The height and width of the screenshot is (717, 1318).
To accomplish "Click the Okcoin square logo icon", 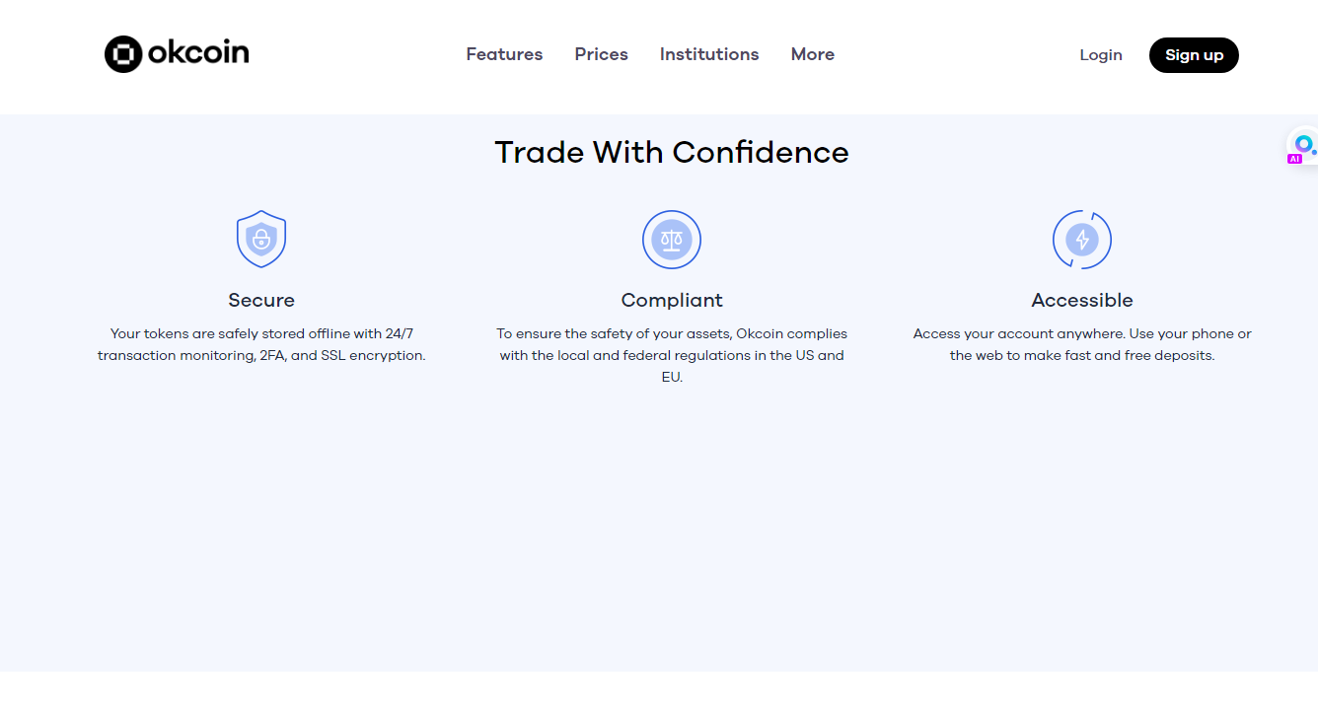I will (123, 54).
